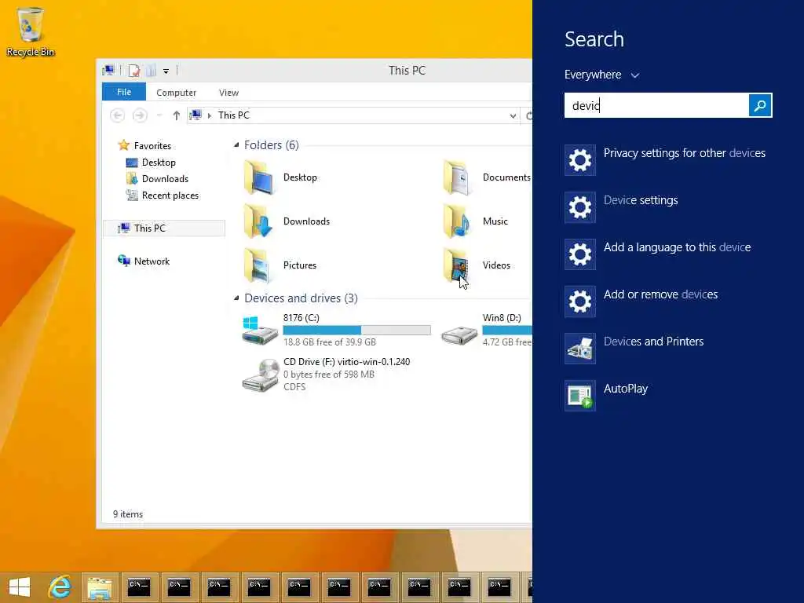
Task: Select This PC in the navigation pane
Action: [x=164, y=228]
